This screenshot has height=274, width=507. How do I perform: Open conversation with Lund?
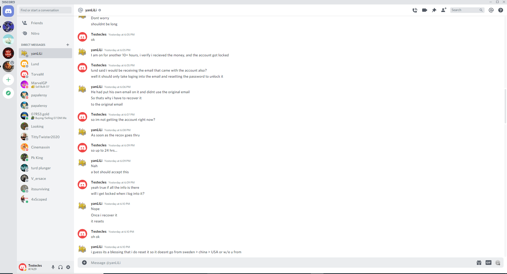(45, 64)
